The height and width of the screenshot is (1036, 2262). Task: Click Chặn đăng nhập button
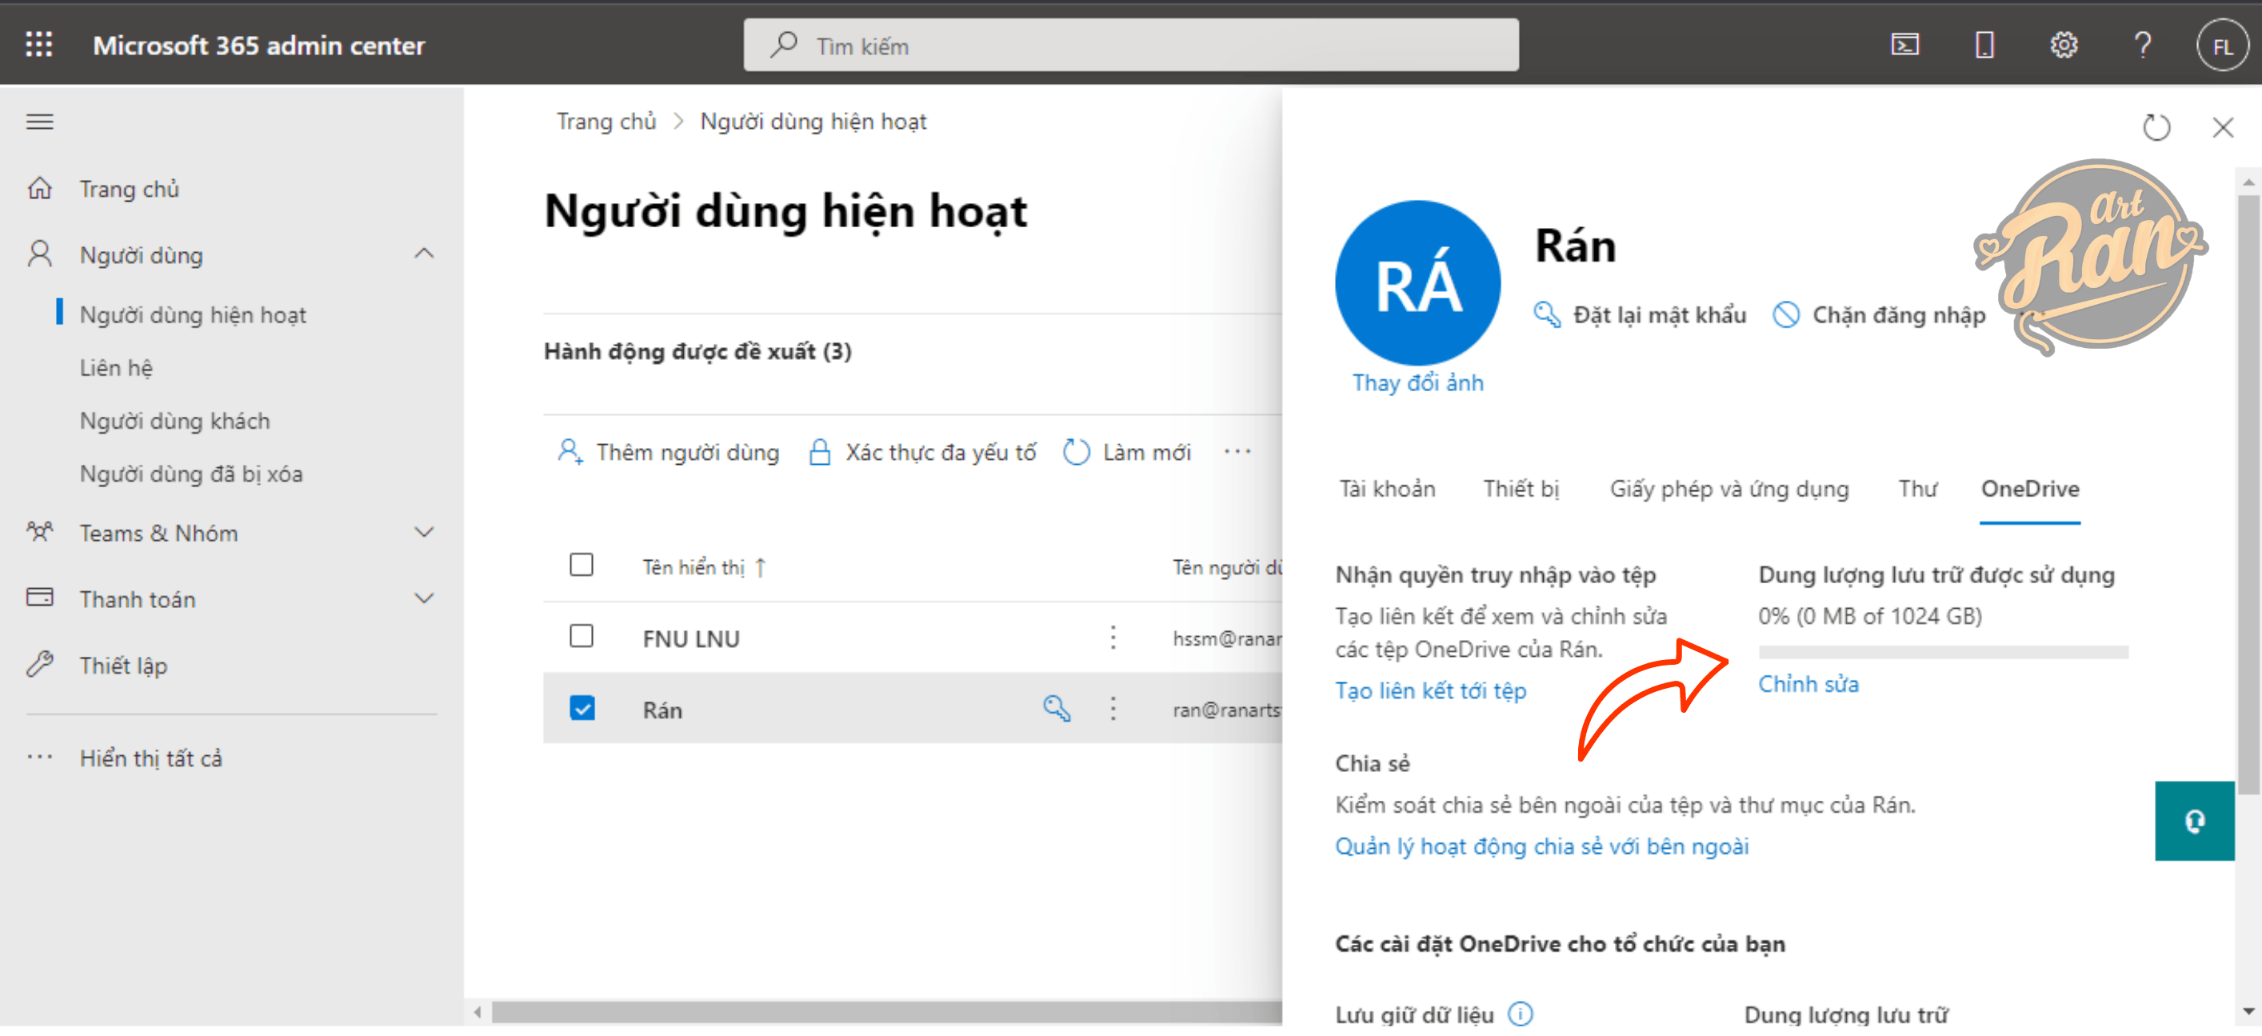tap(1878, 314)
